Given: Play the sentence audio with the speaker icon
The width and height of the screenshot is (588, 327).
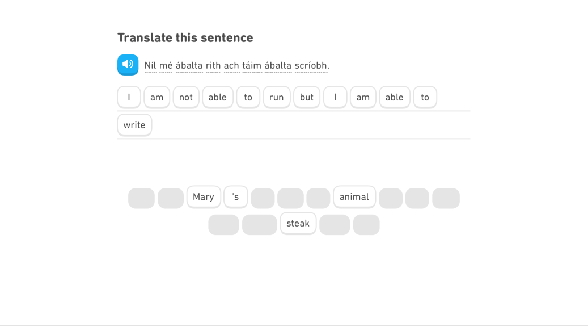Looking at the screenshot, I should pos(128,64).
